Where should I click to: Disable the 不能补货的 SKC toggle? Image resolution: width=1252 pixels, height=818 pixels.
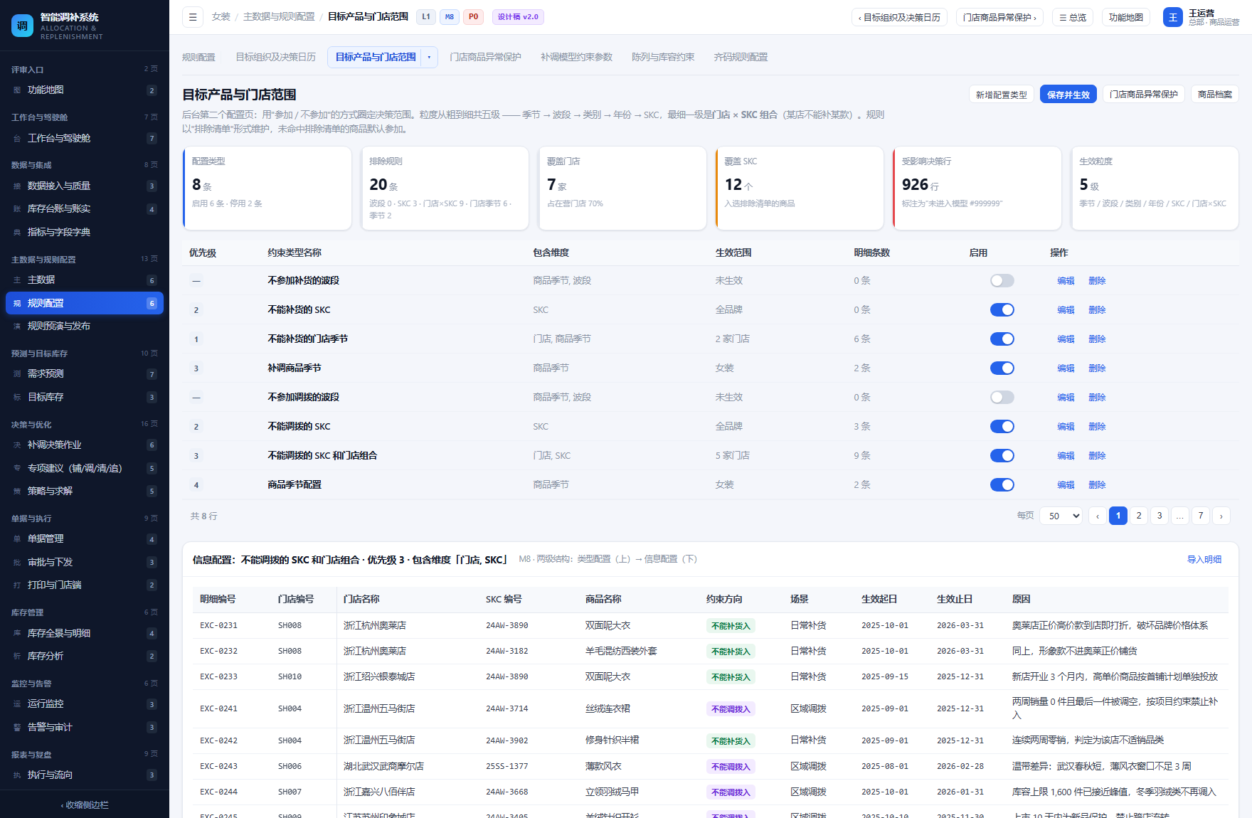coord(1002,310)
